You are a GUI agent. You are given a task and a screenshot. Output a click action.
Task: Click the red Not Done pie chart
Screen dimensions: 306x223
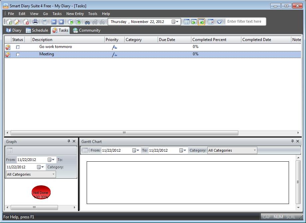click(41, 193)
